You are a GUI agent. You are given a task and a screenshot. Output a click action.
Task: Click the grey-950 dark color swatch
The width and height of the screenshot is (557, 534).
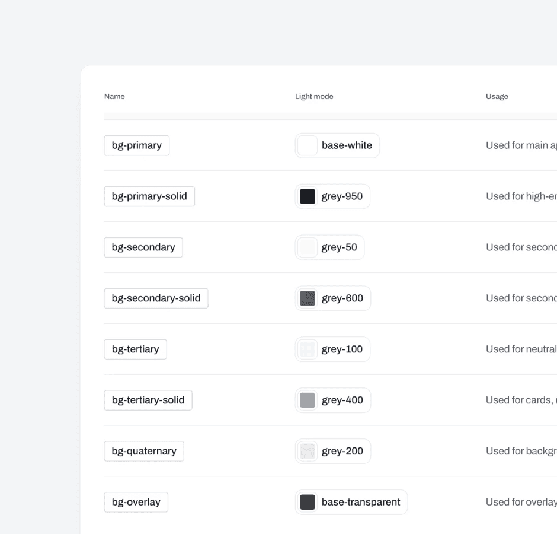click(x=308, y=196)
